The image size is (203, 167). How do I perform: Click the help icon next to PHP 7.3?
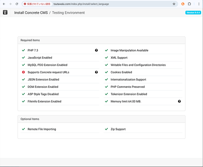point(96,50)
